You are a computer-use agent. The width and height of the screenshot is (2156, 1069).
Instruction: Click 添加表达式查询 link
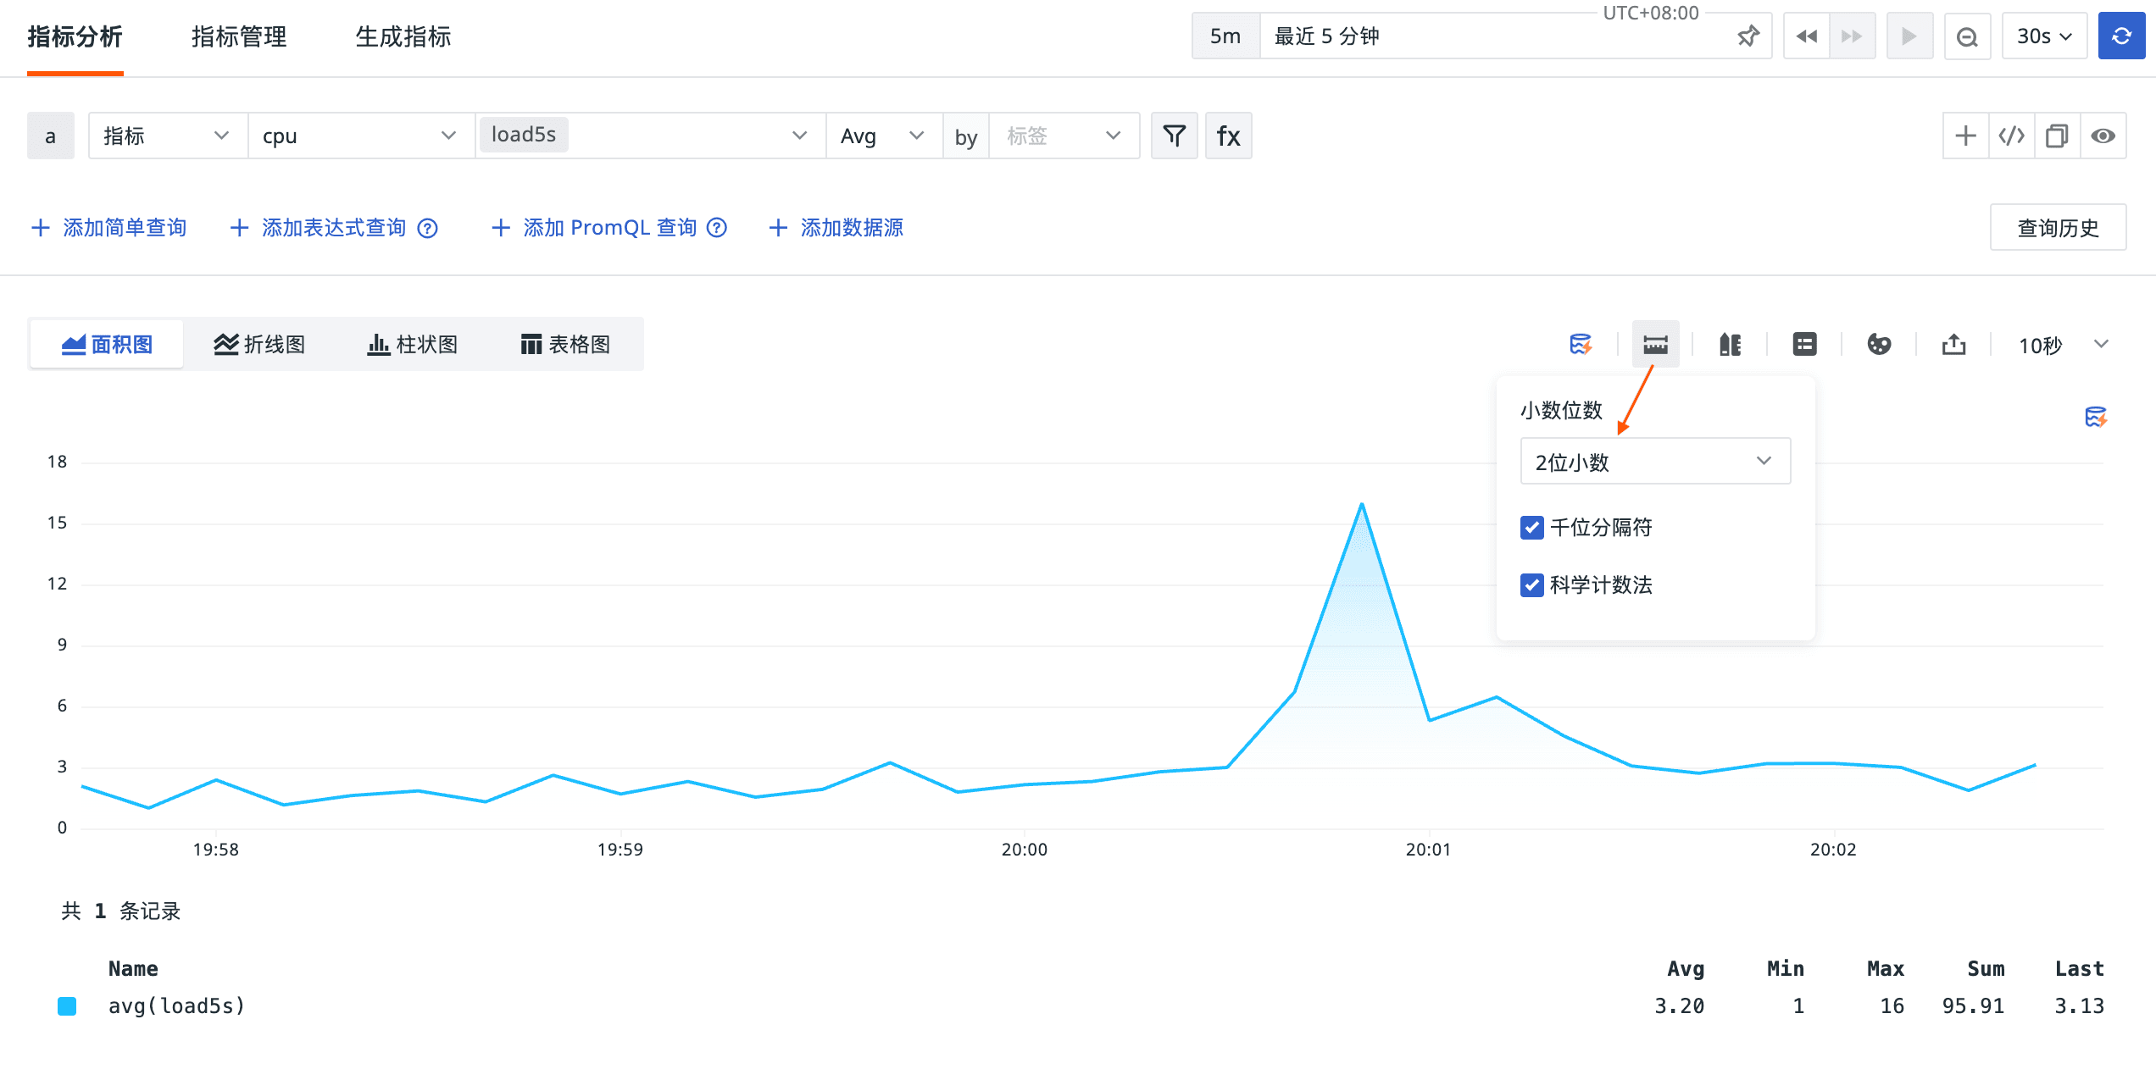coord(333,227)
